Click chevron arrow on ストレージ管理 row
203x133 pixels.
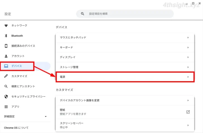[188, 67]
